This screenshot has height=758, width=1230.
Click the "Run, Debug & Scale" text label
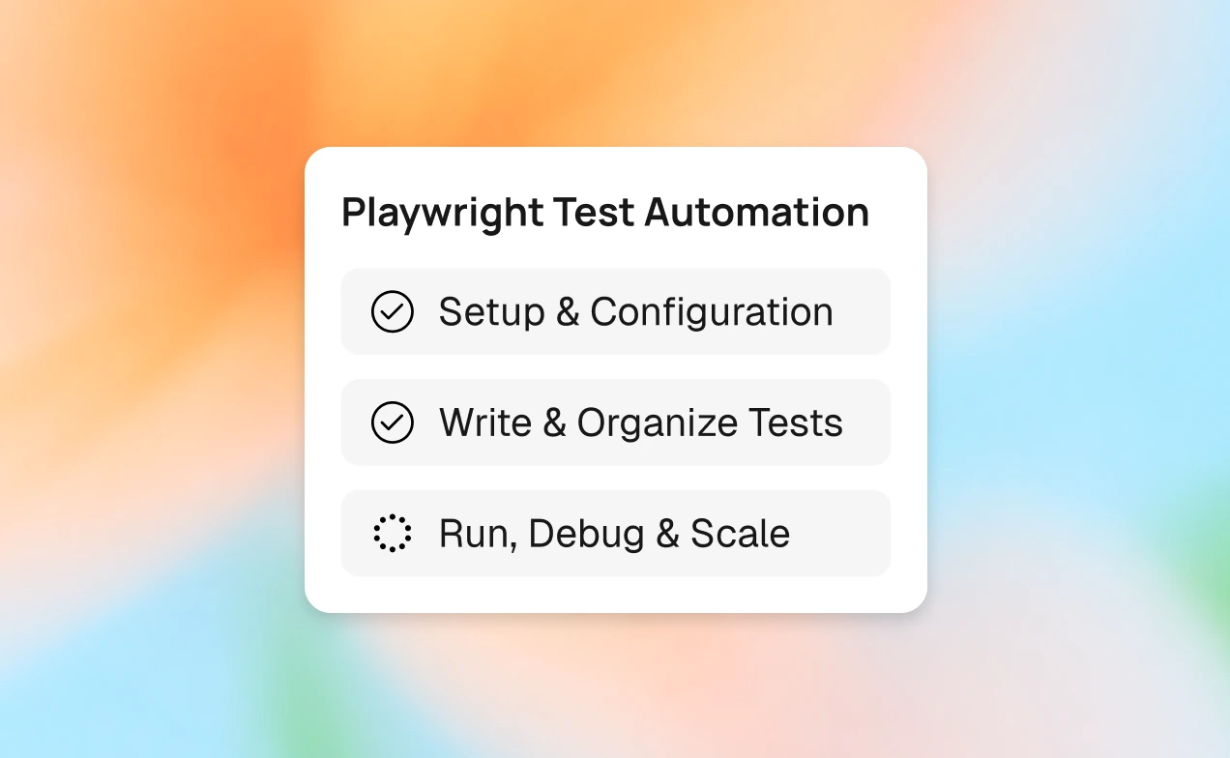click(614, 534)
